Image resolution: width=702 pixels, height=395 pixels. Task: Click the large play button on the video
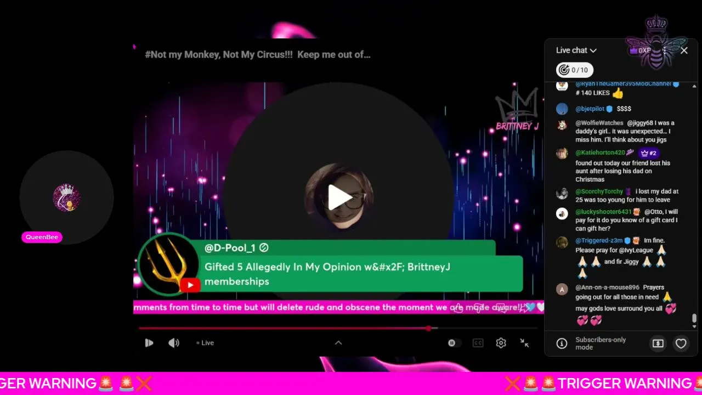[x=339, y=198]
